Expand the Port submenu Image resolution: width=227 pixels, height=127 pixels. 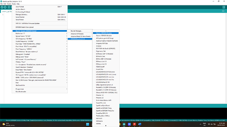click(x=40, y=83)
